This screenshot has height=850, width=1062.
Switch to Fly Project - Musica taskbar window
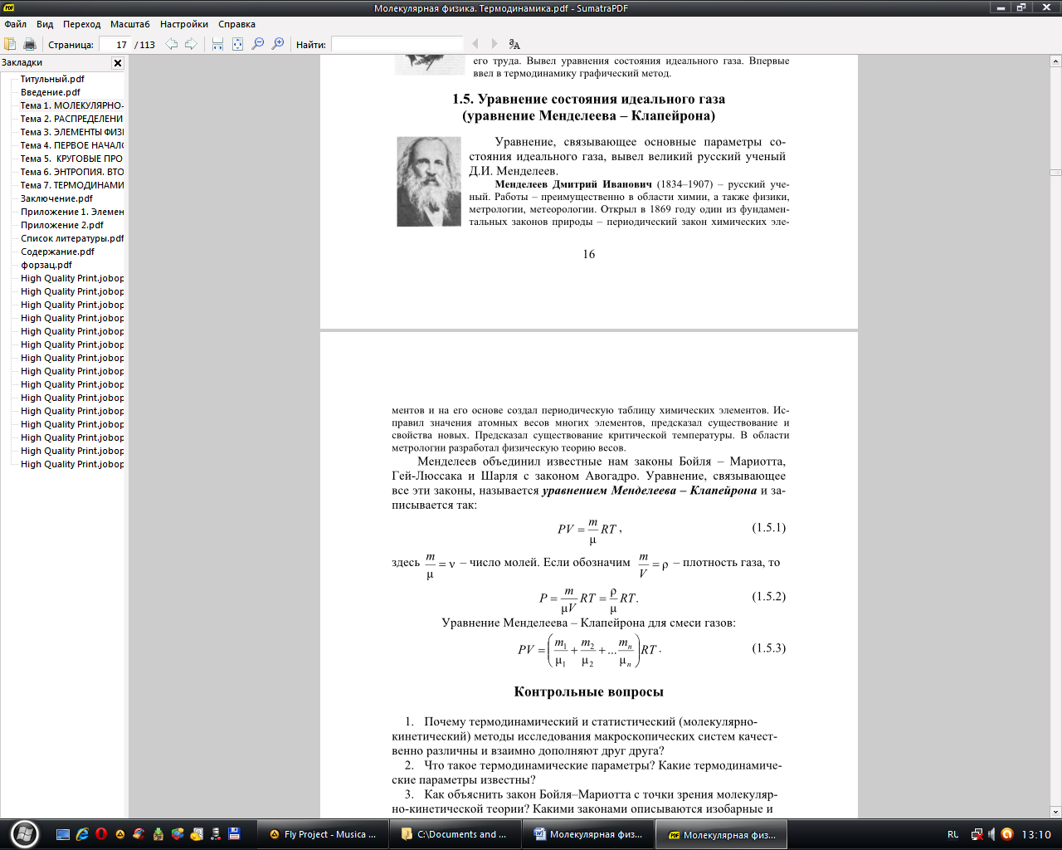point(323,834)
